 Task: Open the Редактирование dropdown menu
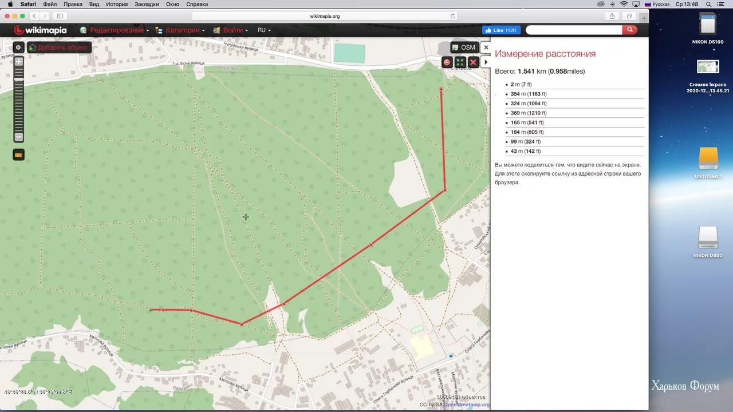115,30
